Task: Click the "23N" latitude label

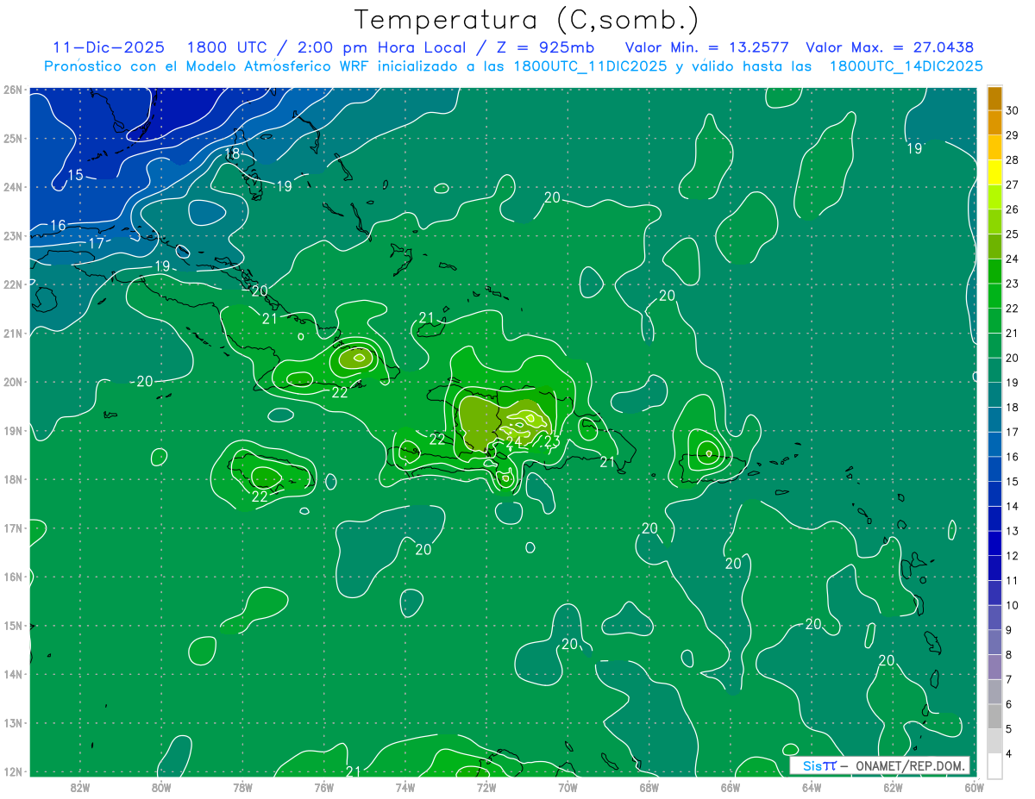Action: [x=12, y=235]
